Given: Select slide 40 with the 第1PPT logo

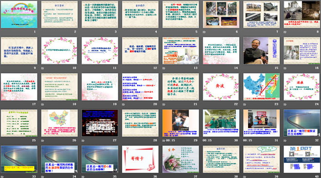Looking at the screenshot, I should pos(302,159).
